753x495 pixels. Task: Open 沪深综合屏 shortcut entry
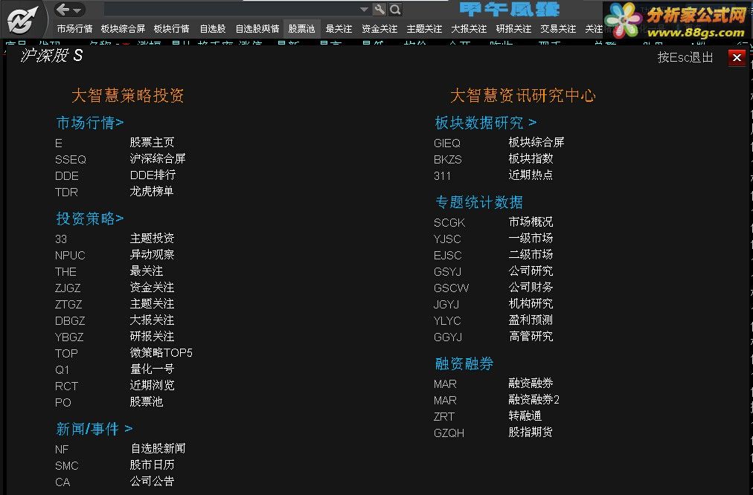coord(158,159)
